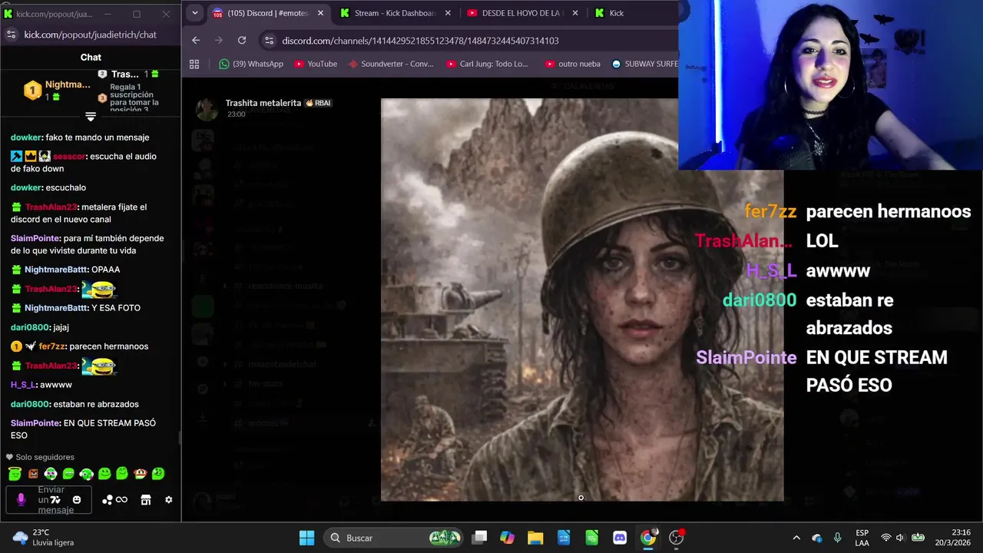Click the tray microphone icon
The image size is (983, 553).
[x=838, y=538]
